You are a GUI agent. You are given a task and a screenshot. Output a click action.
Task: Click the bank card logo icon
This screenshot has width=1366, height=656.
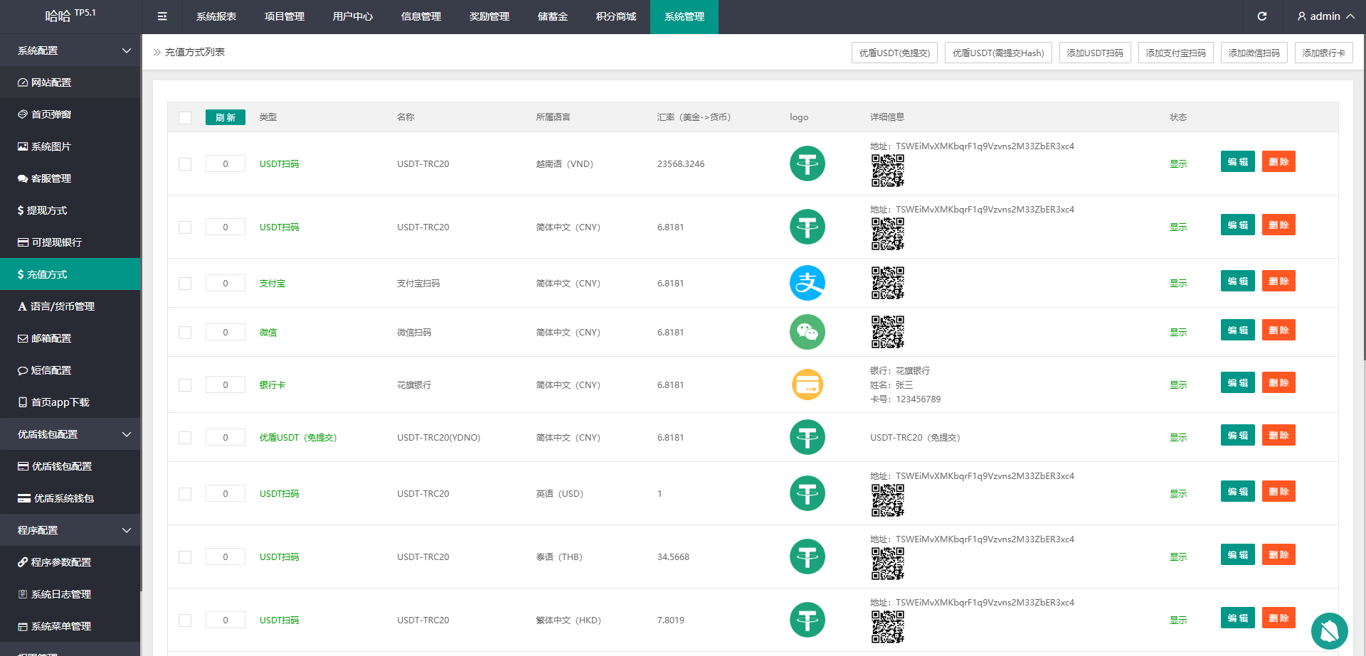tap(807, 385)
